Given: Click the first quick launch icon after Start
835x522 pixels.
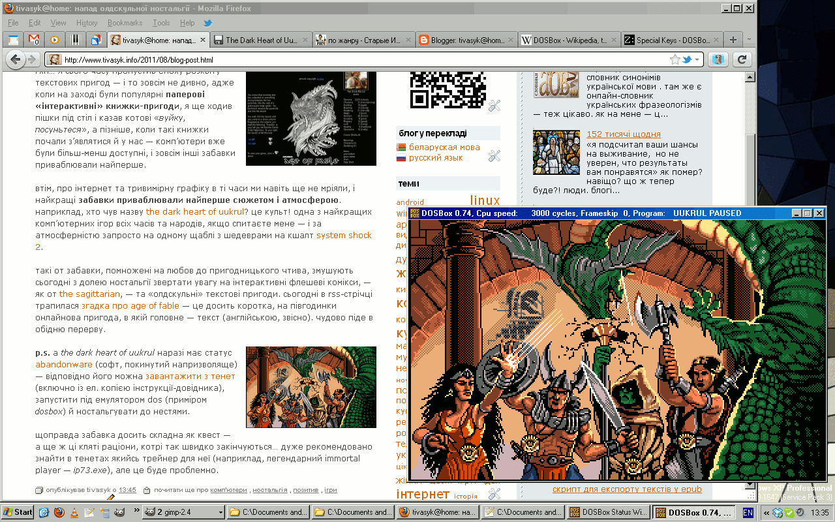Looking at the screenshot, I should [x=44, y=512].
